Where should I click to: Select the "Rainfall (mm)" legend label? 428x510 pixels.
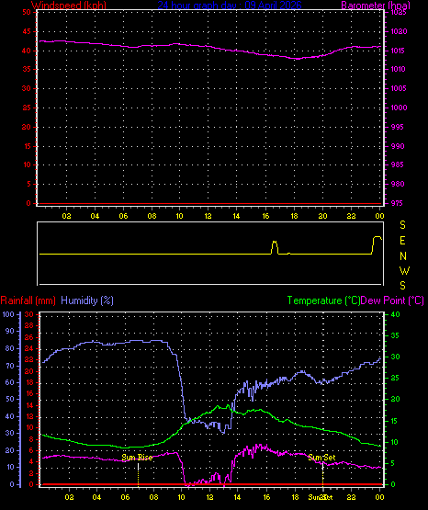pyautogui.click(x=28, y=300)
